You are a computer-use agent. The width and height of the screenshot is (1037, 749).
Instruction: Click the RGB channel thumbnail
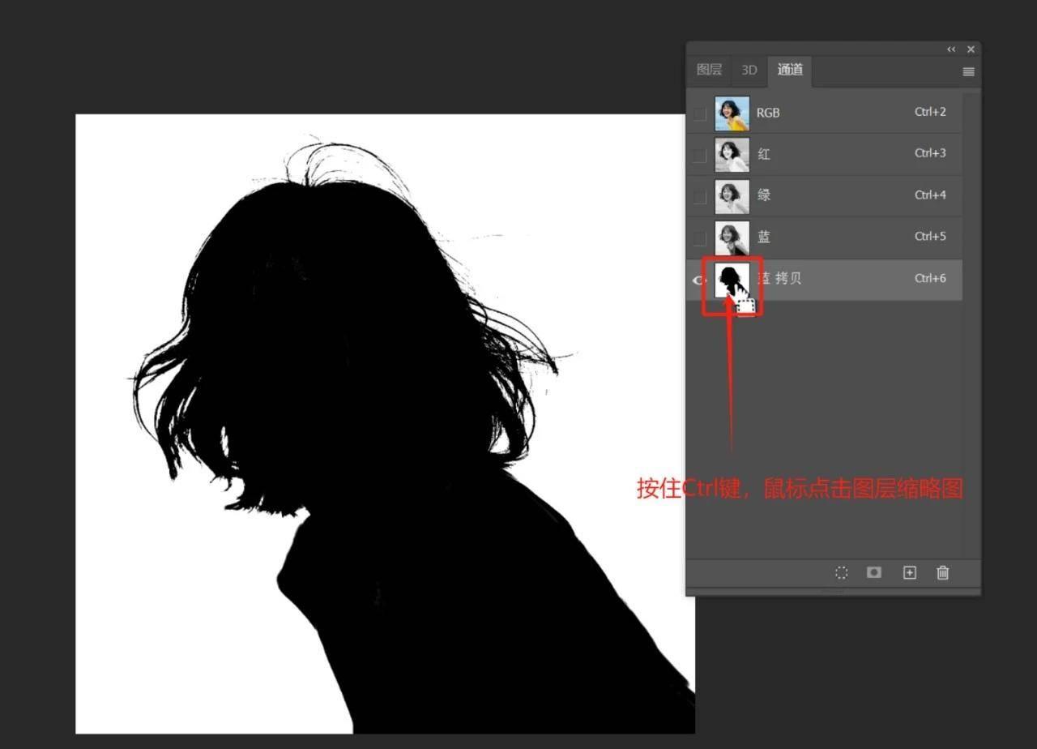732,113
